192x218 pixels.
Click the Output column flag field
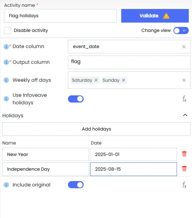129,62
